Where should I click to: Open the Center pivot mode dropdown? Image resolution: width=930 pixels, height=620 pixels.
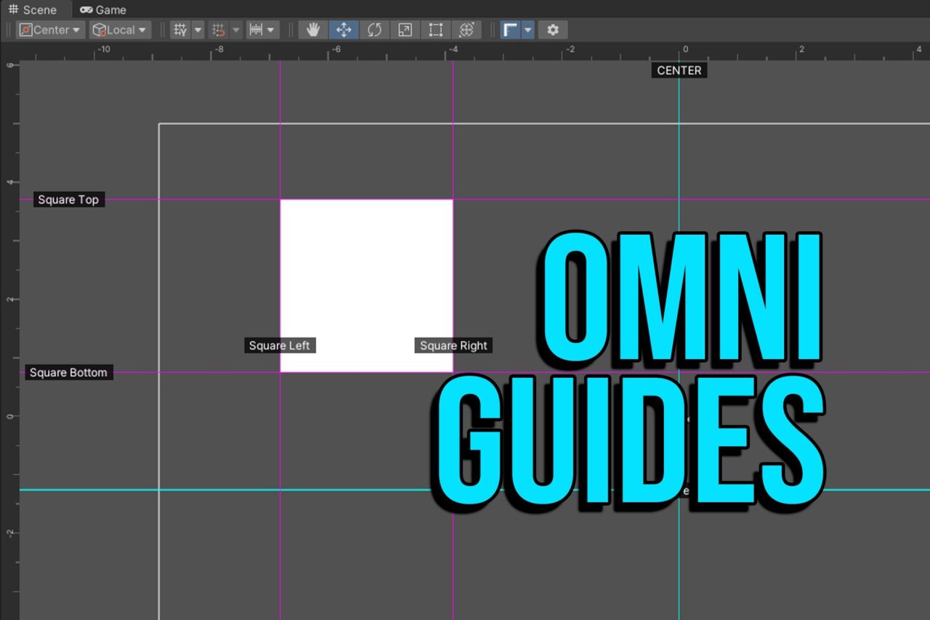click(x=49, y=30)
